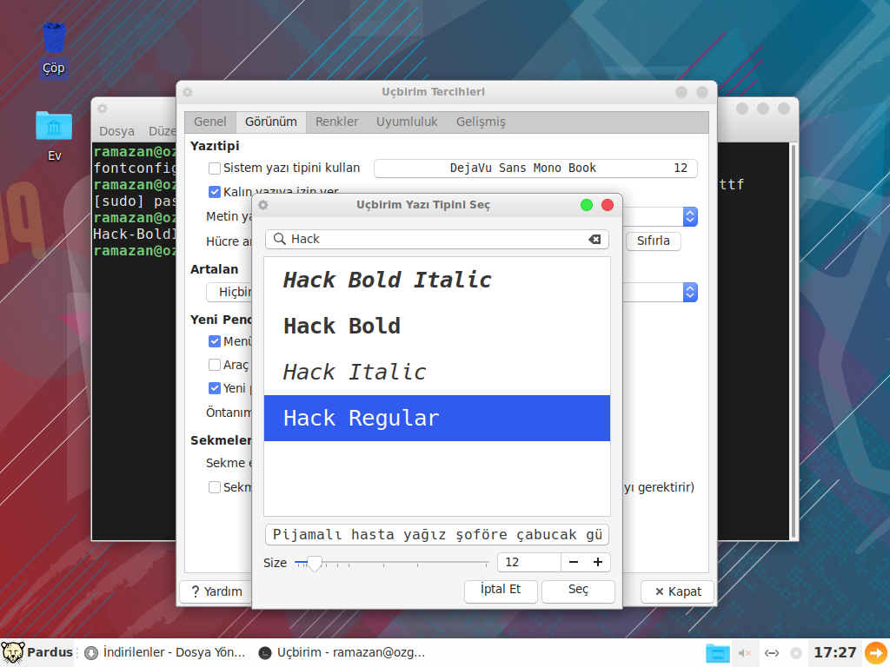
Task: Open the 'Metin ya' row dropdown arrow
Action: [690, 216]
